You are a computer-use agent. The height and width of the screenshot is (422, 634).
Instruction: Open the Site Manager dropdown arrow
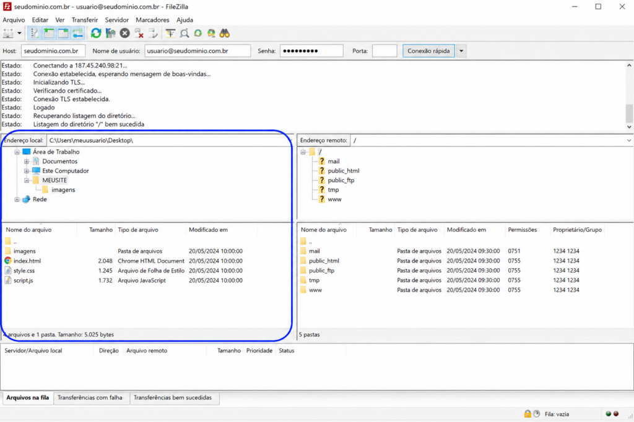tap(19, 33)
